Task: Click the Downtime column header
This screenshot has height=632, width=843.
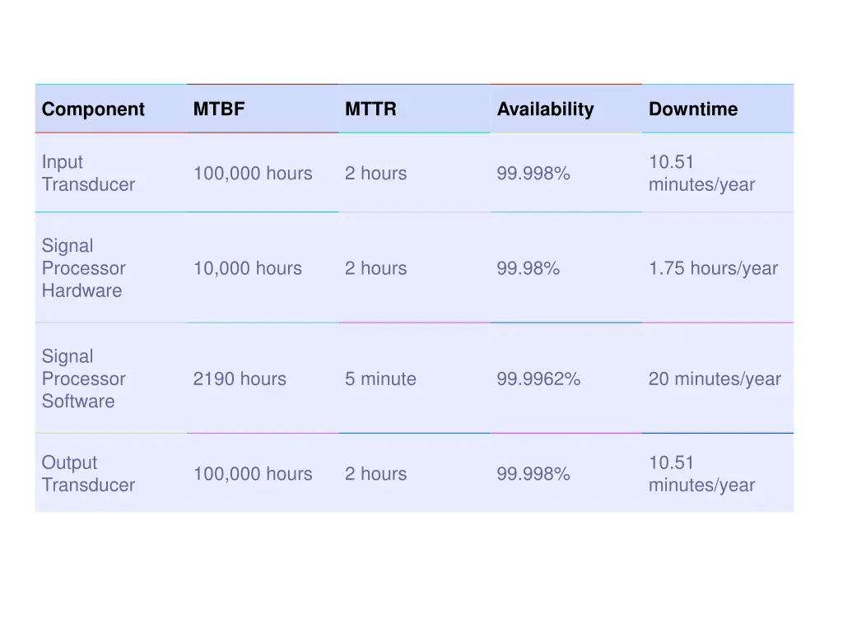Action: coord(718,109)
